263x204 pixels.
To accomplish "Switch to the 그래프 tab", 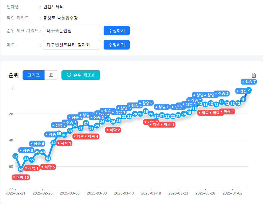I will click(34, 75).
